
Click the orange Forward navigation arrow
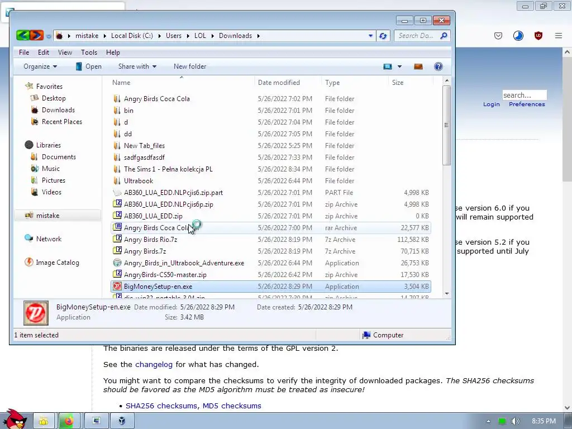[x=36, y=35]
